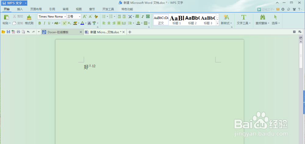This screenshot has height=144, width=305.
Task: Switch to the 视图 ribbon tab
Action: pos(79,9)
